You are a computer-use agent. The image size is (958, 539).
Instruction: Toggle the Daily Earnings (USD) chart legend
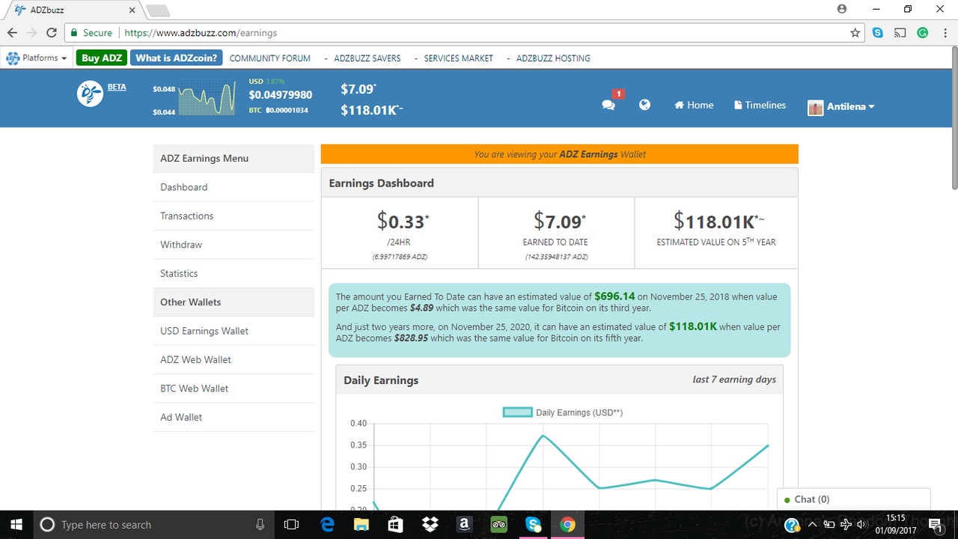(x=563, y=412)
